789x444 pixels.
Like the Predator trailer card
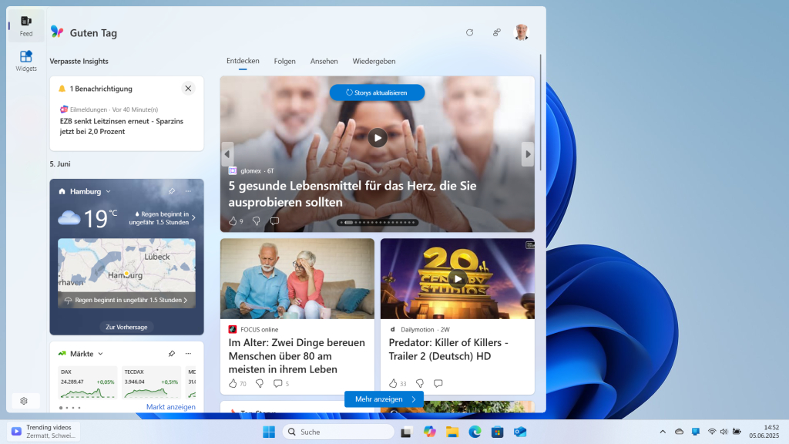click(393, 384)
